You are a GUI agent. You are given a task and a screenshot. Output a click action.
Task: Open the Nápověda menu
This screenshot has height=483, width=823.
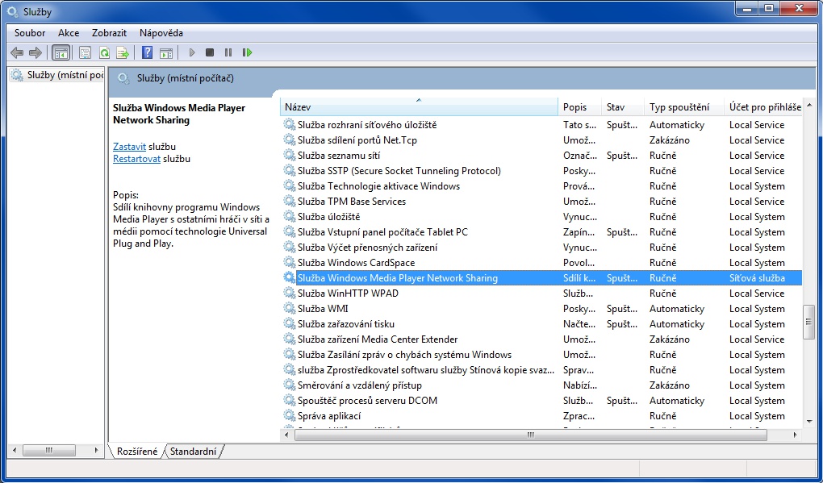coord(161,32)
